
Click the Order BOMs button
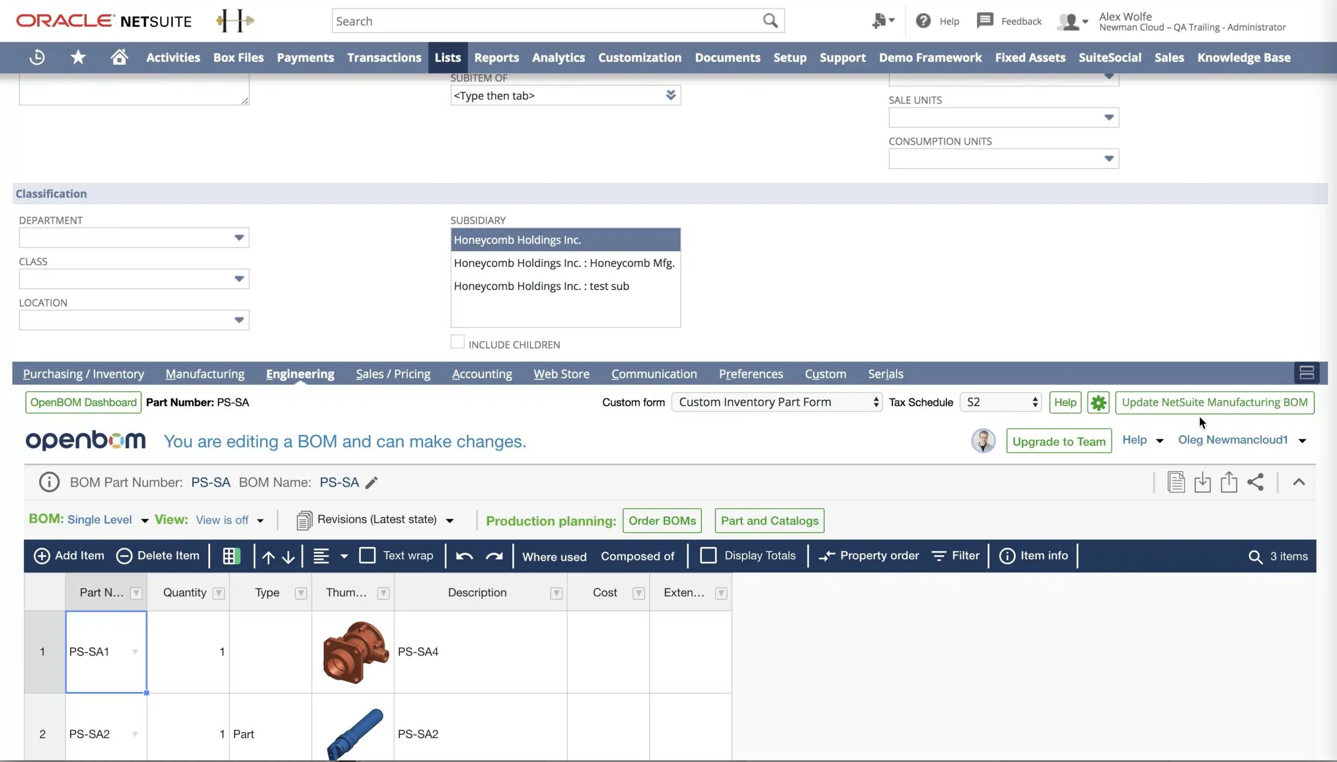click(x=662, y=521)
